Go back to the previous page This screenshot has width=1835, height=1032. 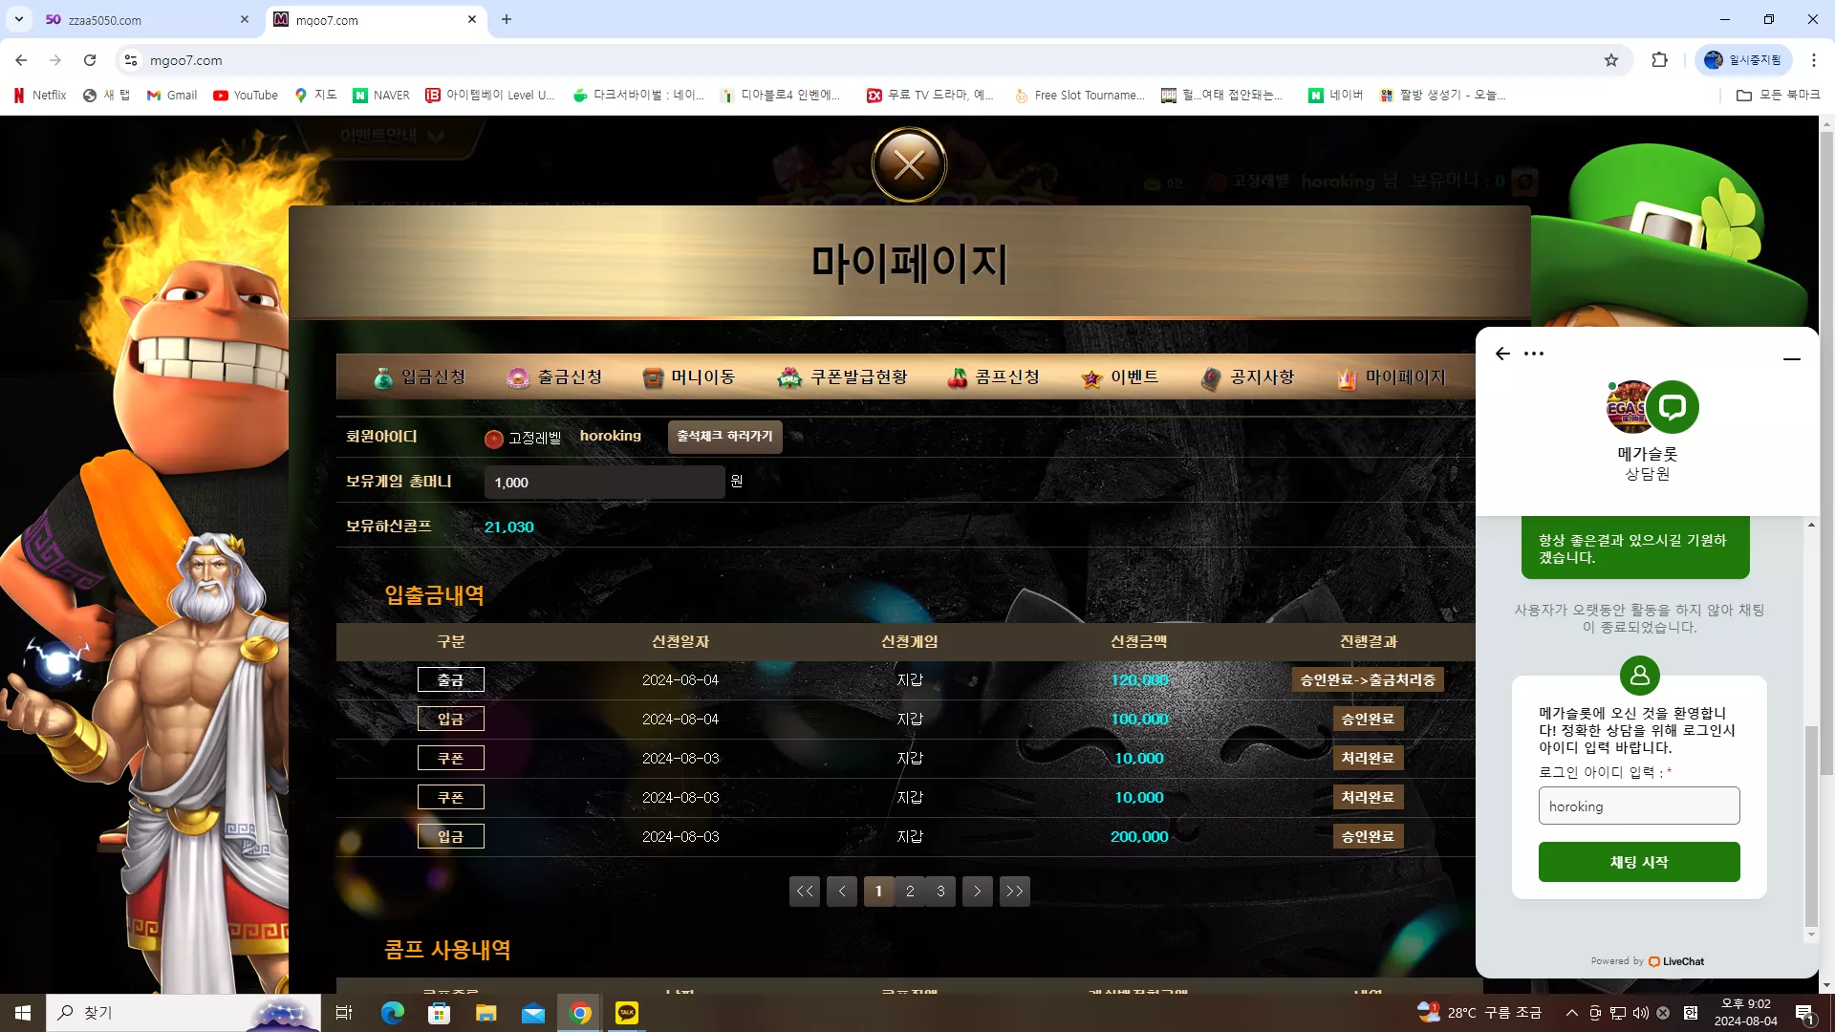pos(21,60)
